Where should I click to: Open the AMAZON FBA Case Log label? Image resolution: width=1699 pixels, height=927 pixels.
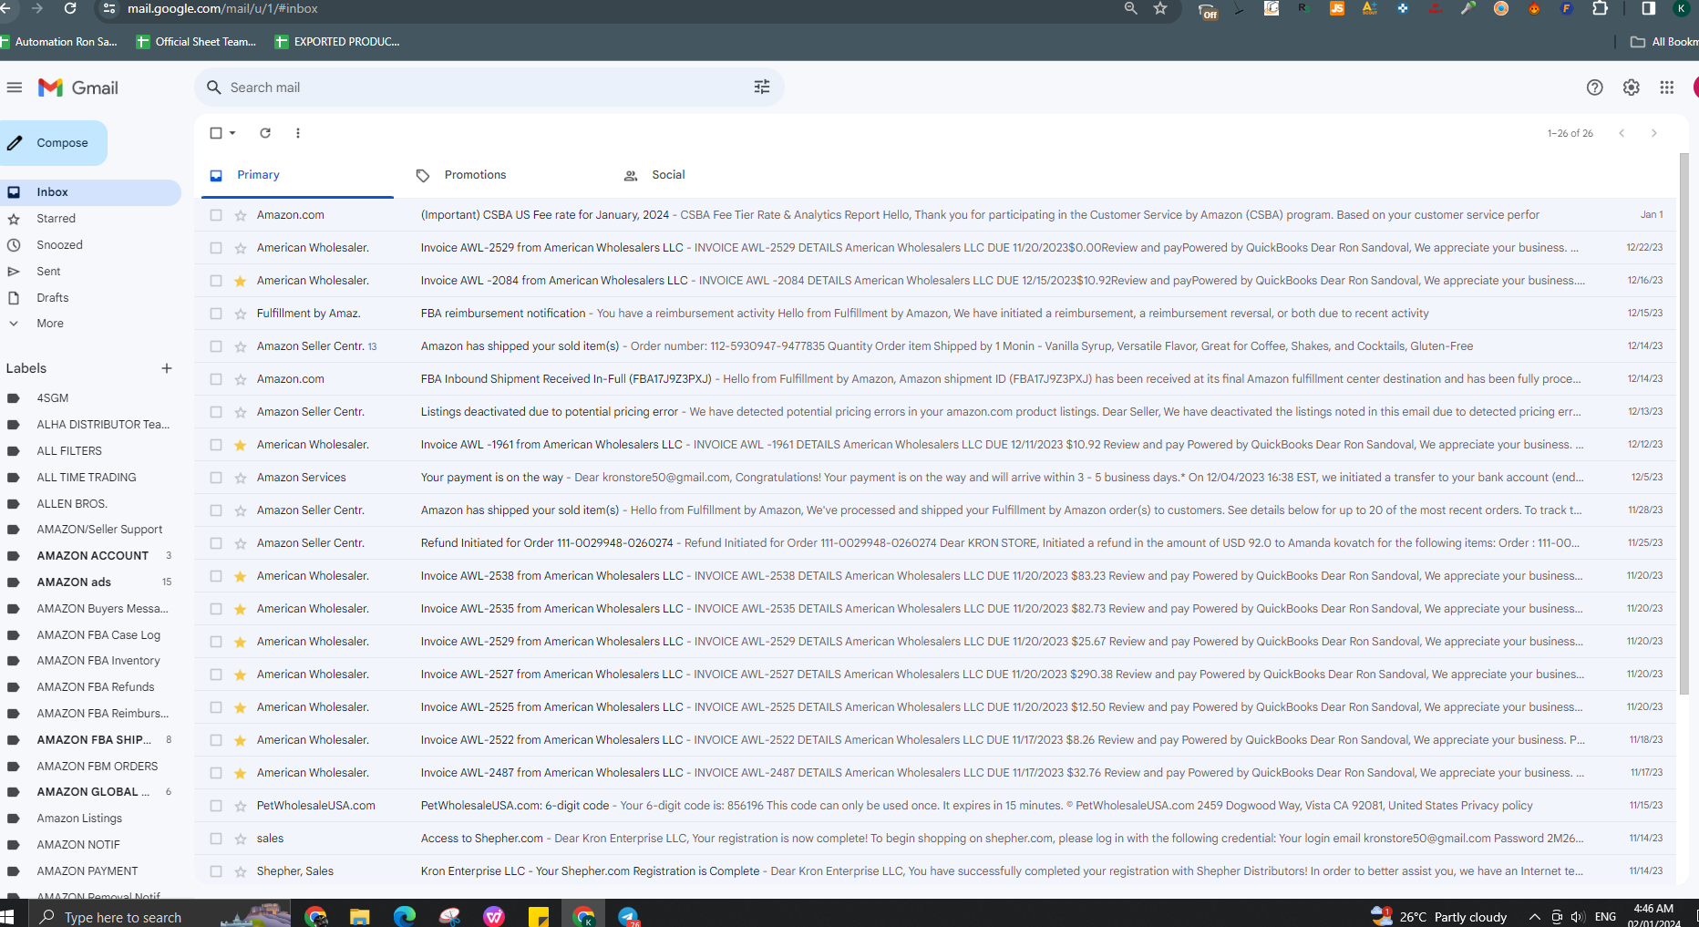(98, 635)
